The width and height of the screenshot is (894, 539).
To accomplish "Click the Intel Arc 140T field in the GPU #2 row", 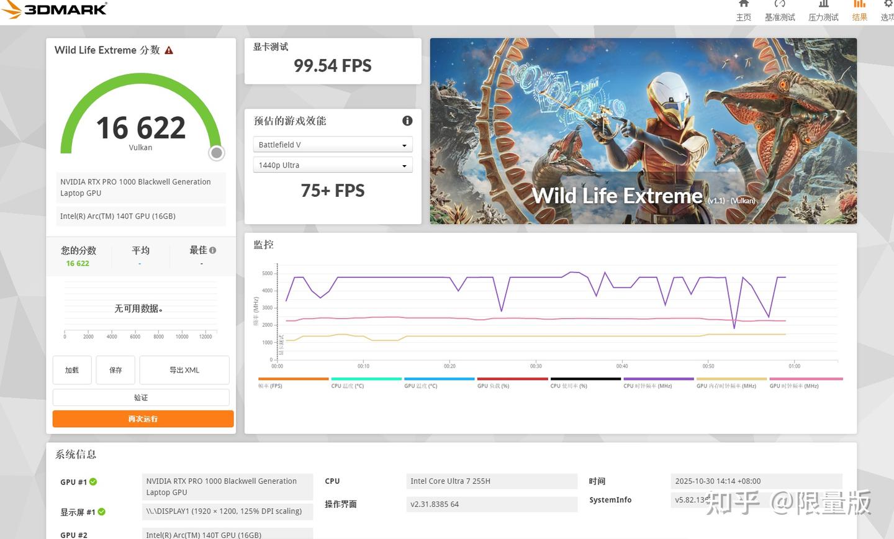I will pyautogui.click(x=227, y=534).
